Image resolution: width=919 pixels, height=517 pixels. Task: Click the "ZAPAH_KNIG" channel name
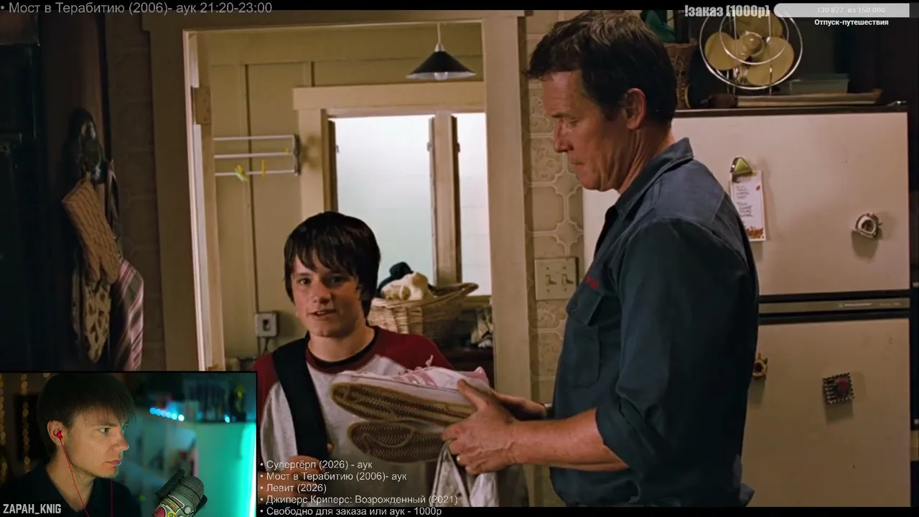point(32,509)
